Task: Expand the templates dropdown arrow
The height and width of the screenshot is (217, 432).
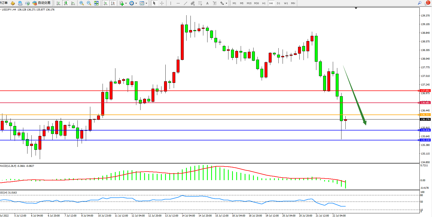Action: [146, 3]
